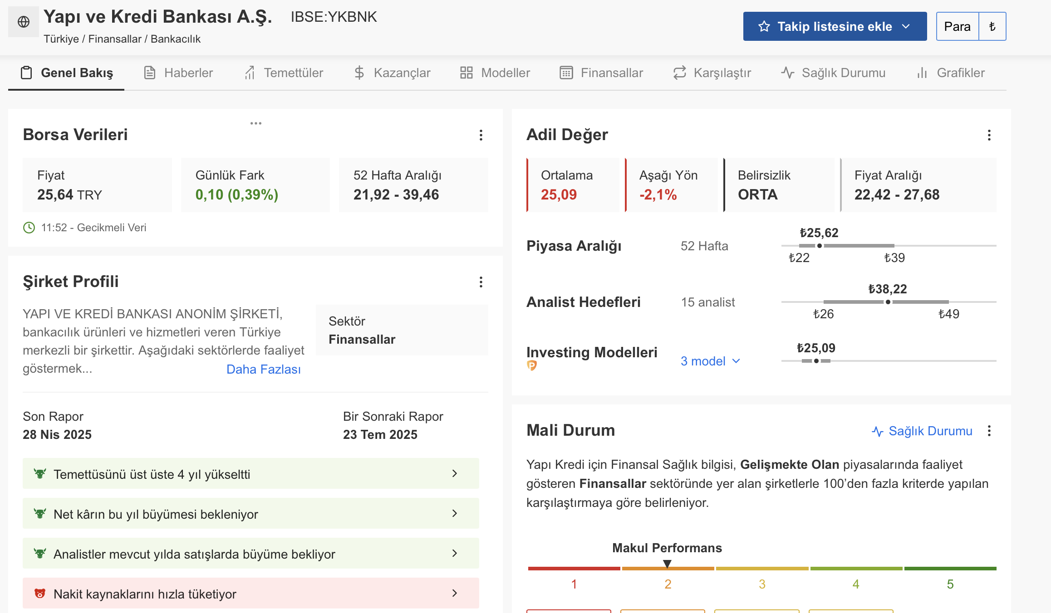Screen dimensions: 1051x613
Task: Expand Analistler mevcut yılda satışlarda büyüme bekliyor
Action: point(251,553)
